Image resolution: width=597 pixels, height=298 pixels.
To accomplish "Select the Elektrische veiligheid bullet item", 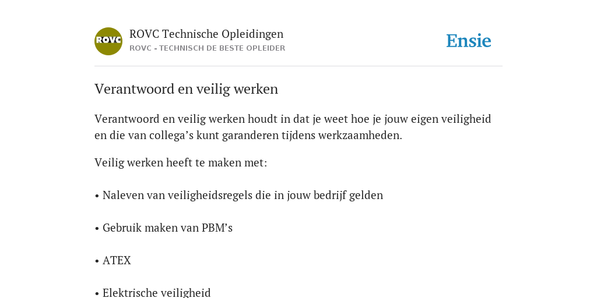I will click(x=153, y=293).
